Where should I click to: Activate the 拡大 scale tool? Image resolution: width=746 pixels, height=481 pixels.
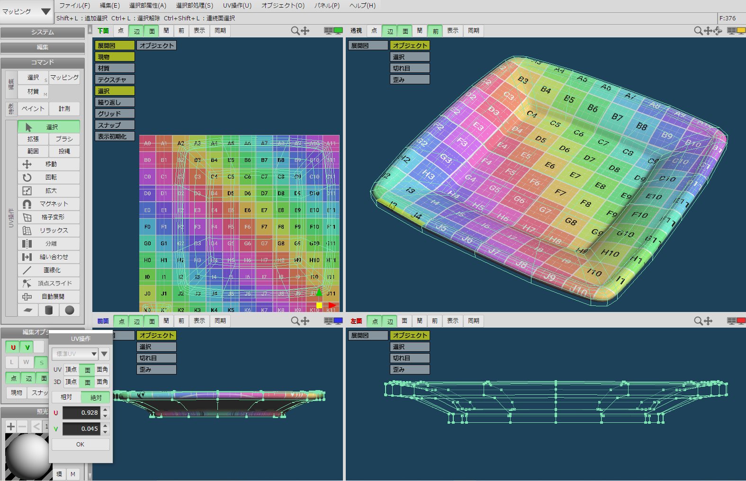point(49,191)
